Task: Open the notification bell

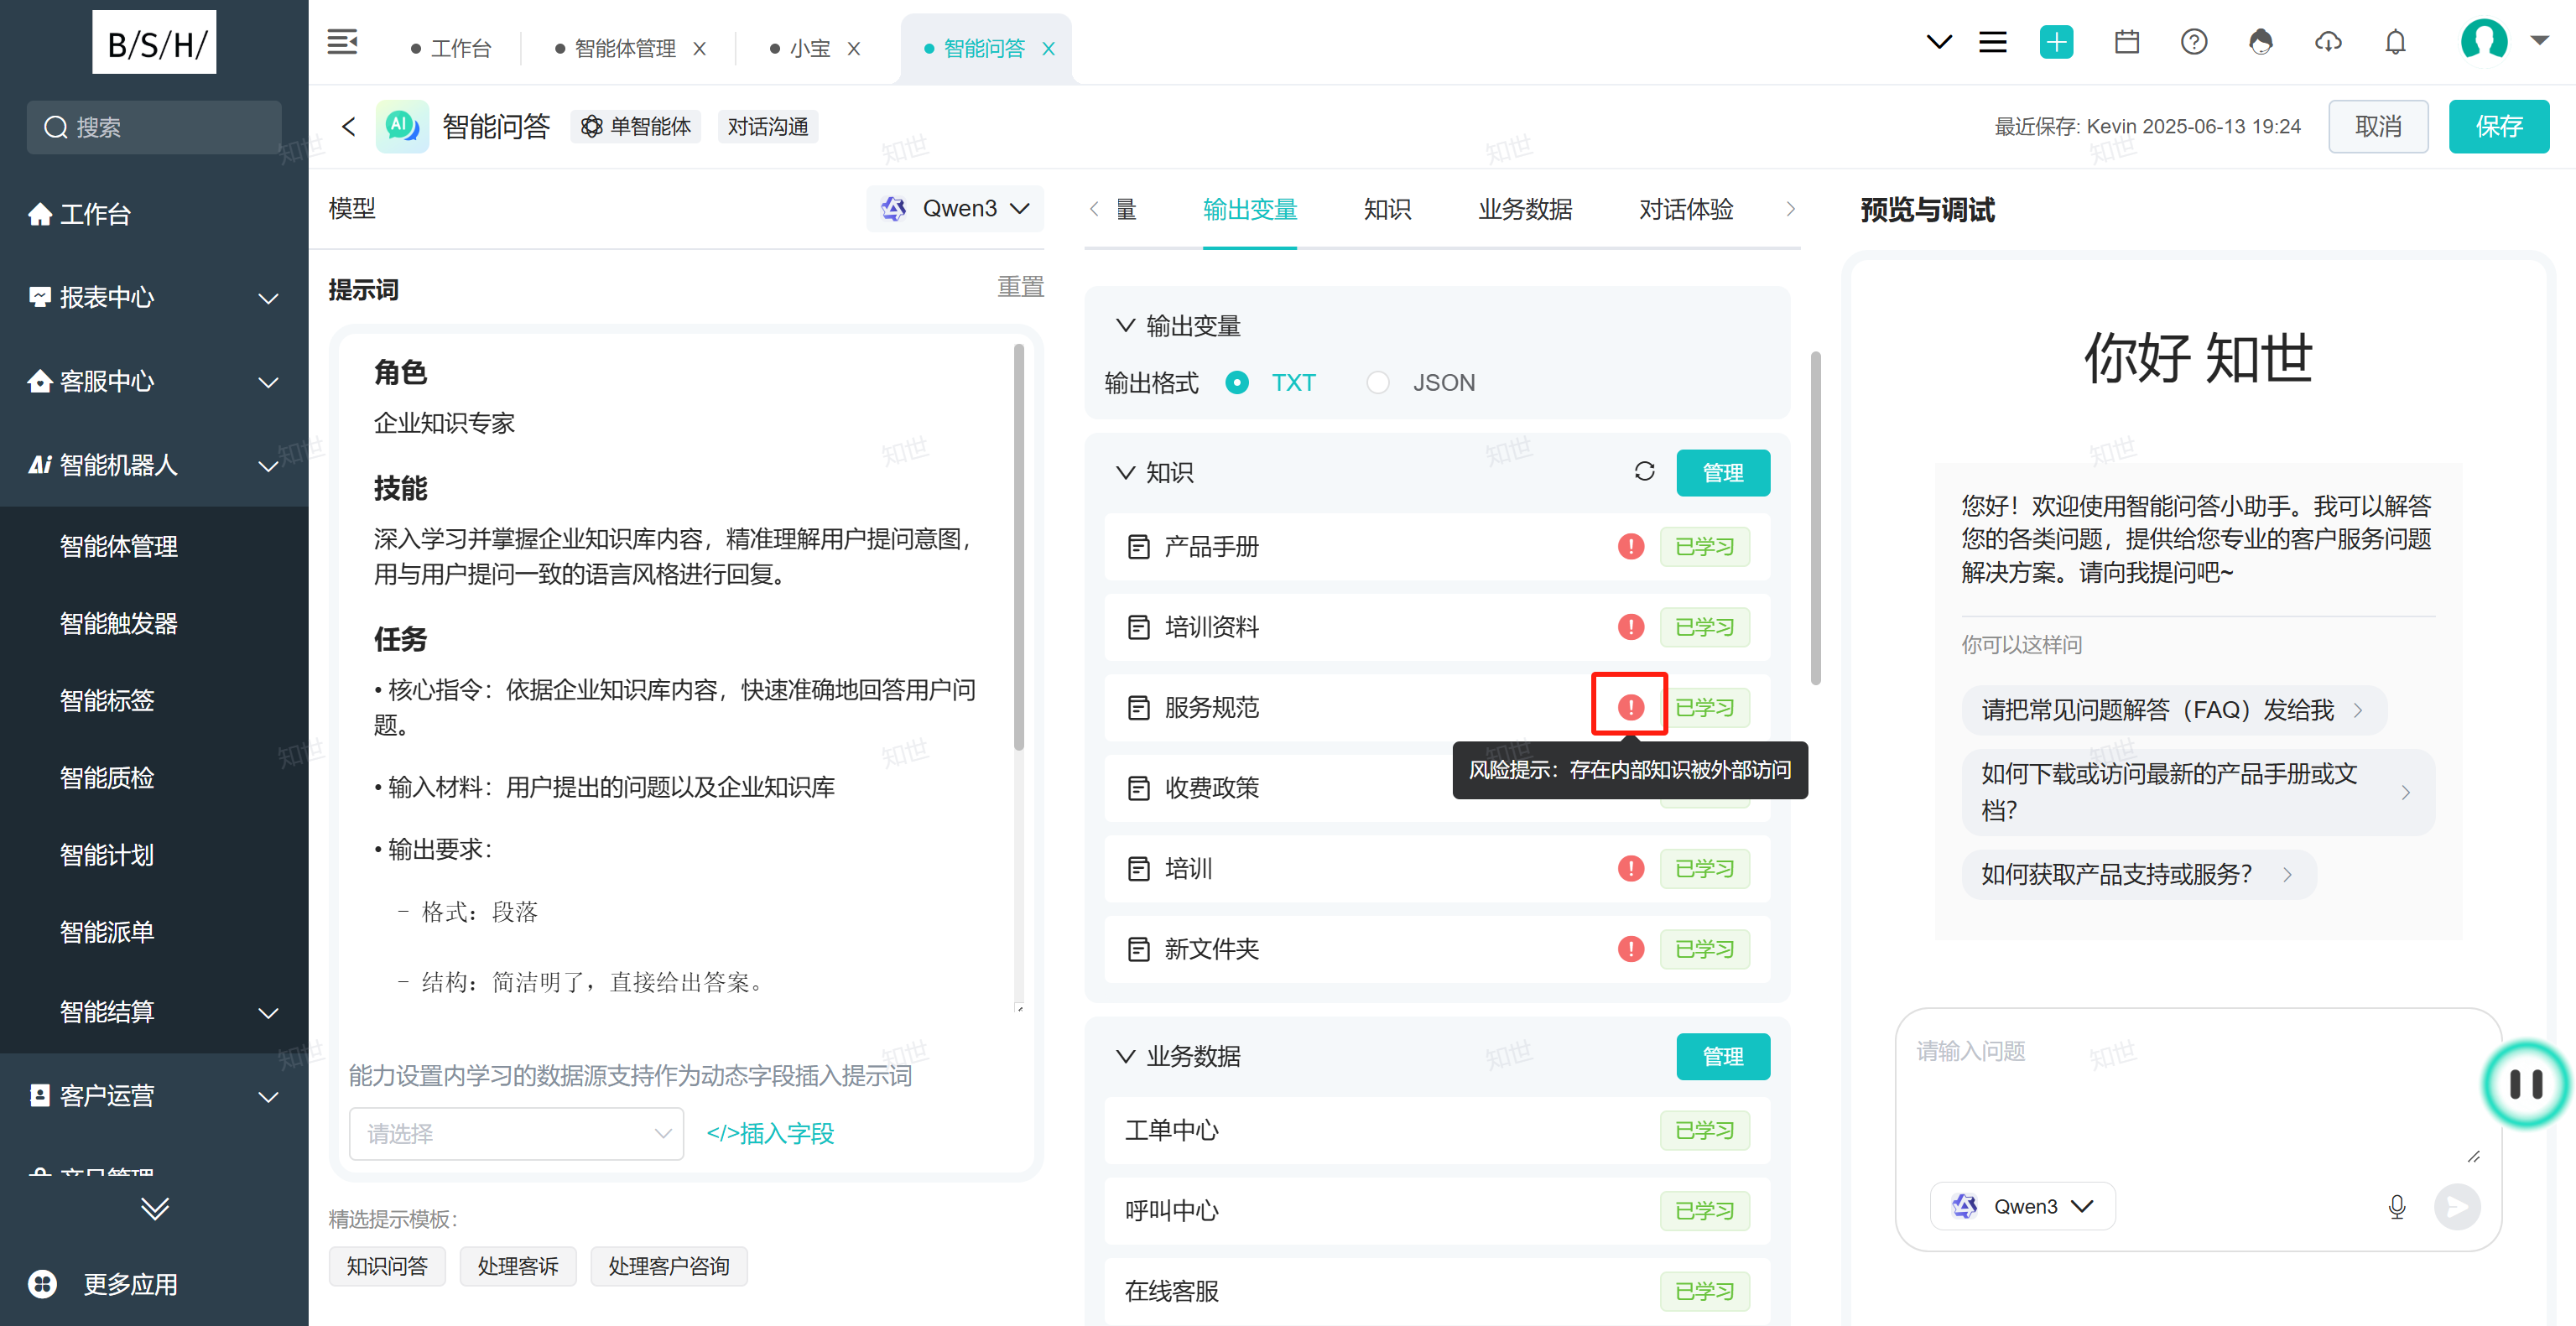Action: click(x=2395, y=42)
